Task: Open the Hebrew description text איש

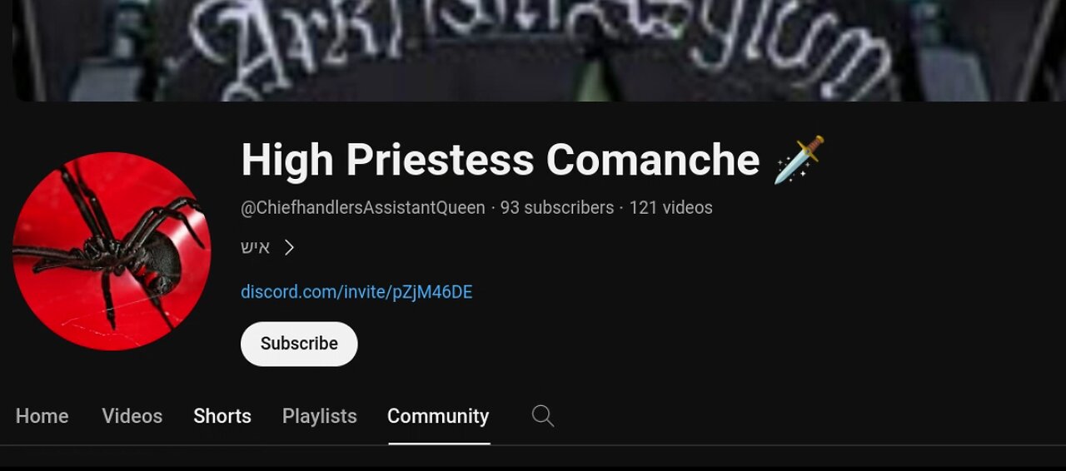Action: tap(255, 247)
